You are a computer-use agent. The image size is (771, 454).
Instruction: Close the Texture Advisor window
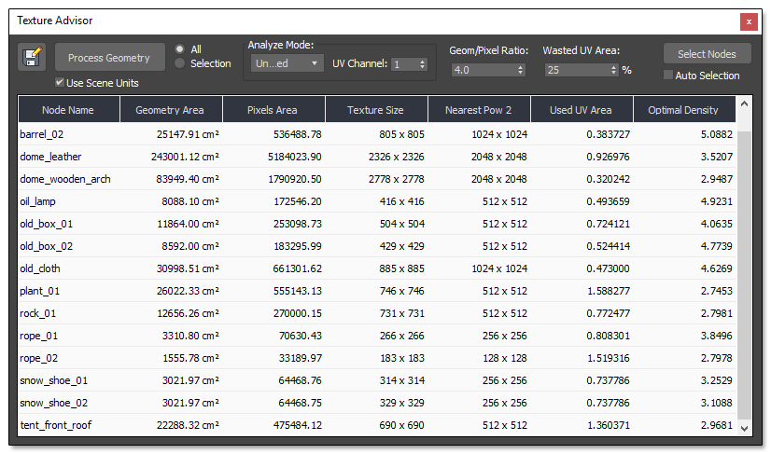click(748, 21)
